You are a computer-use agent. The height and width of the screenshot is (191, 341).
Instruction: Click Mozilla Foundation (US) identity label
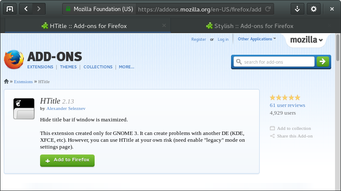(x=103, y=9)
